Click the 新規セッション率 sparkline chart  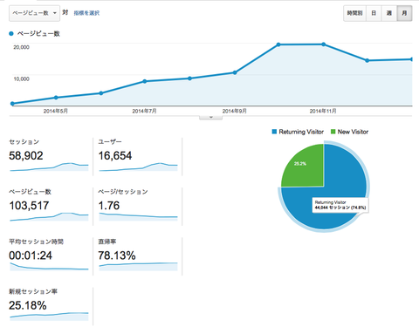[49, 317]
